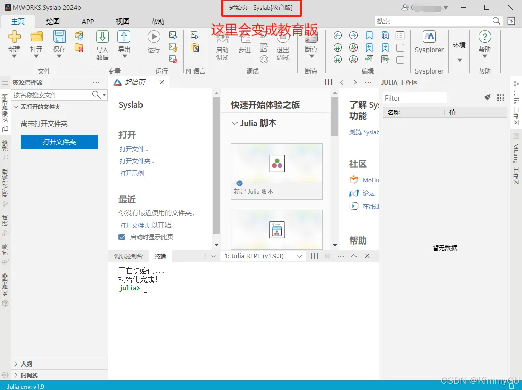The image size is (522, 390).
Task: Click the 运行 play button
Action: click(x=154, y=37)
